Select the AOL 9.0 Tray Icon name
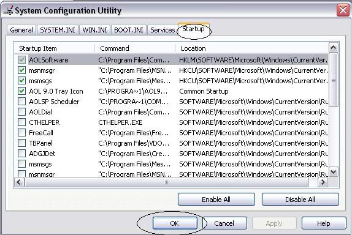Viewport: 352px width, 235px height. (x=56, y=91)
